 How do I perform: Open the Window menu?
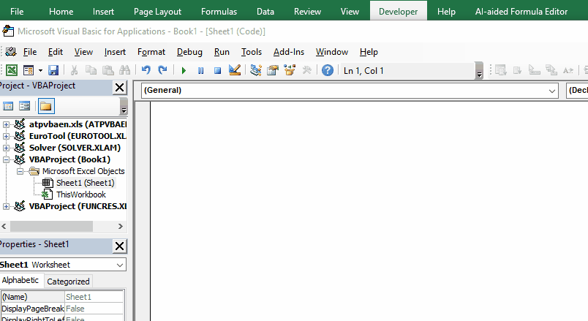click(x=332, y=52)
